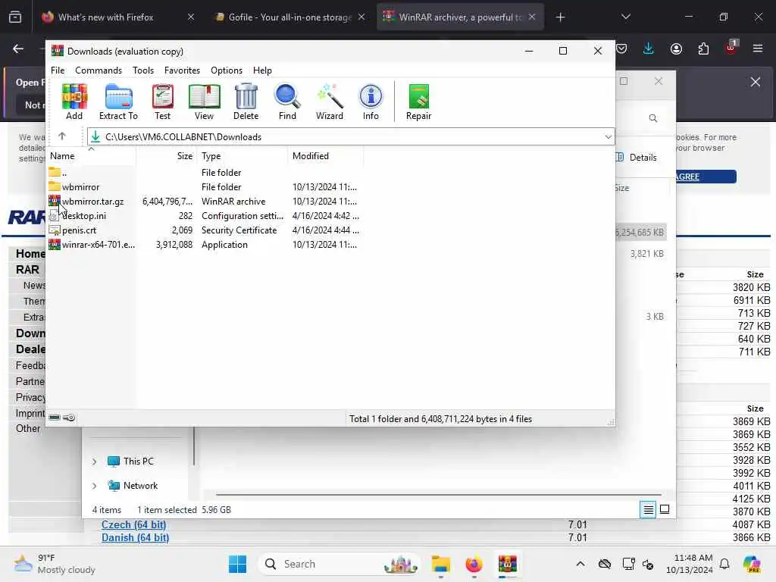Click the File Explorer horizontal scrollbar
776x582 pixels.
tap(439, 494)
